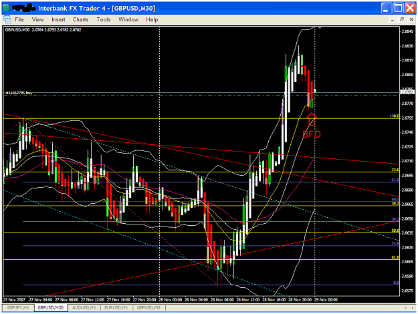Click the application icon in the title bar

tap(7, 8)
